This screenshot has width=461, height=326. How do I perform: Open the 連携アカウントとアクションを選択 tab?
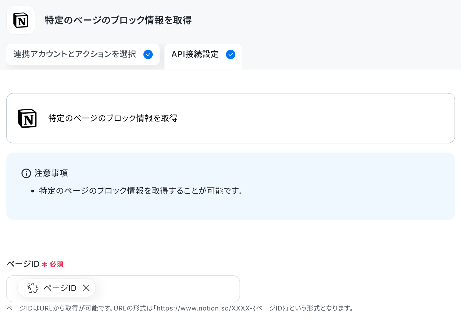(x=83, y=55)
